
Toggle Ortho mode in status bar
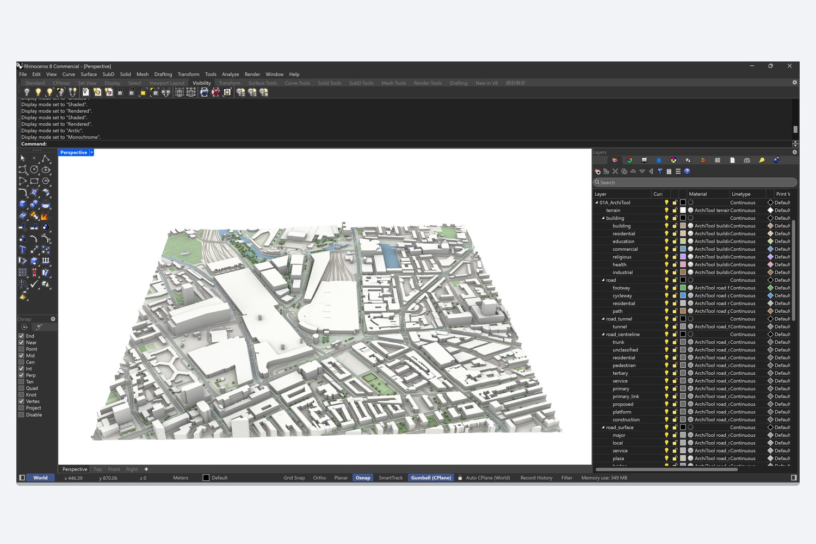pyautogui.click(x=320, y=478)
